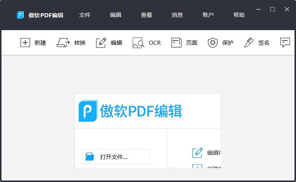Click the 傲软PDF编辑 logo in title bar
The width and height of the screenshot is (296, 182).
pos(20,15)
